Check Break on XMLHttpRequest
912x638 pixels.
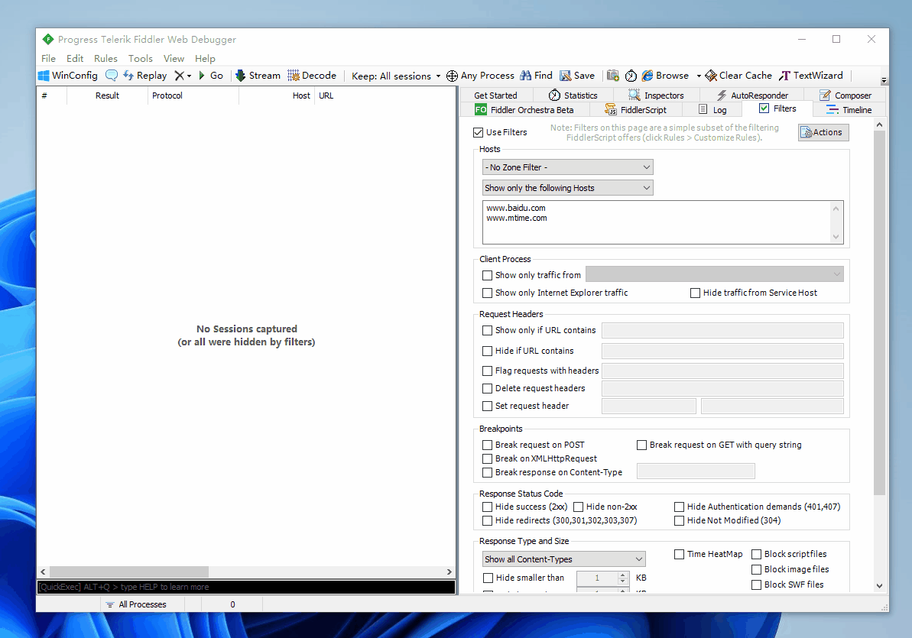tap(488, 459)
